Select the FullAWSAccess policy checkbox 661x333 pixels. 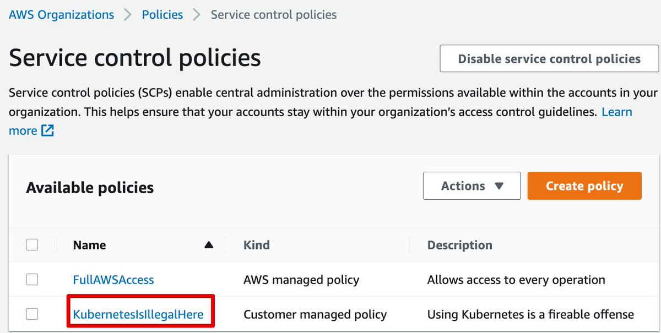[32, 280]
